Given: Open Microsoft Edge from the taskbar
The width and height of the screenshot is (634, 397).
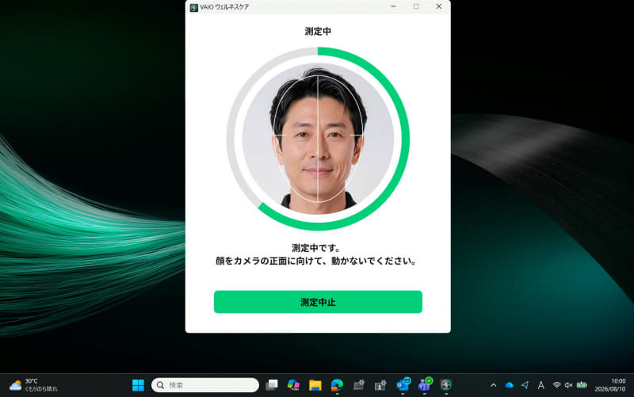Looking at the screenshot, I should 337,385.
